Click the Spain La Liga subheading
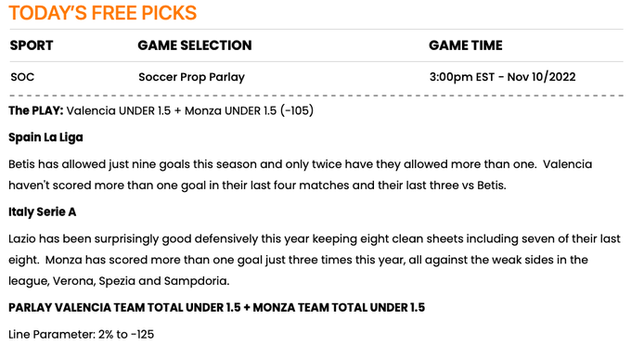 pos(45,137)
